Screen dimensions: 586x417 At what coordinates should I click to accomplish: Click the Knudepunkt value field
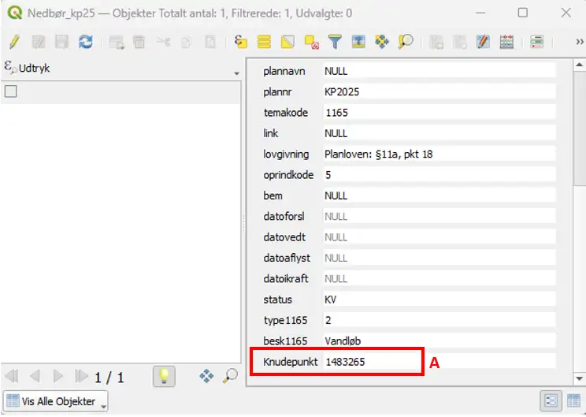pos(439,362)
